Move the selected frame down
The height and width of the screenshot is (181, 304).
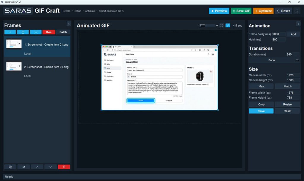click(50, 167)
